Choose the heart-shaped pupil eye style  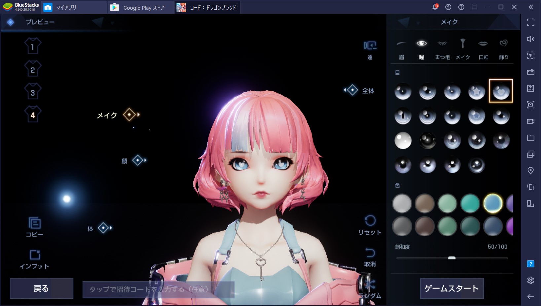click(501, 91)
